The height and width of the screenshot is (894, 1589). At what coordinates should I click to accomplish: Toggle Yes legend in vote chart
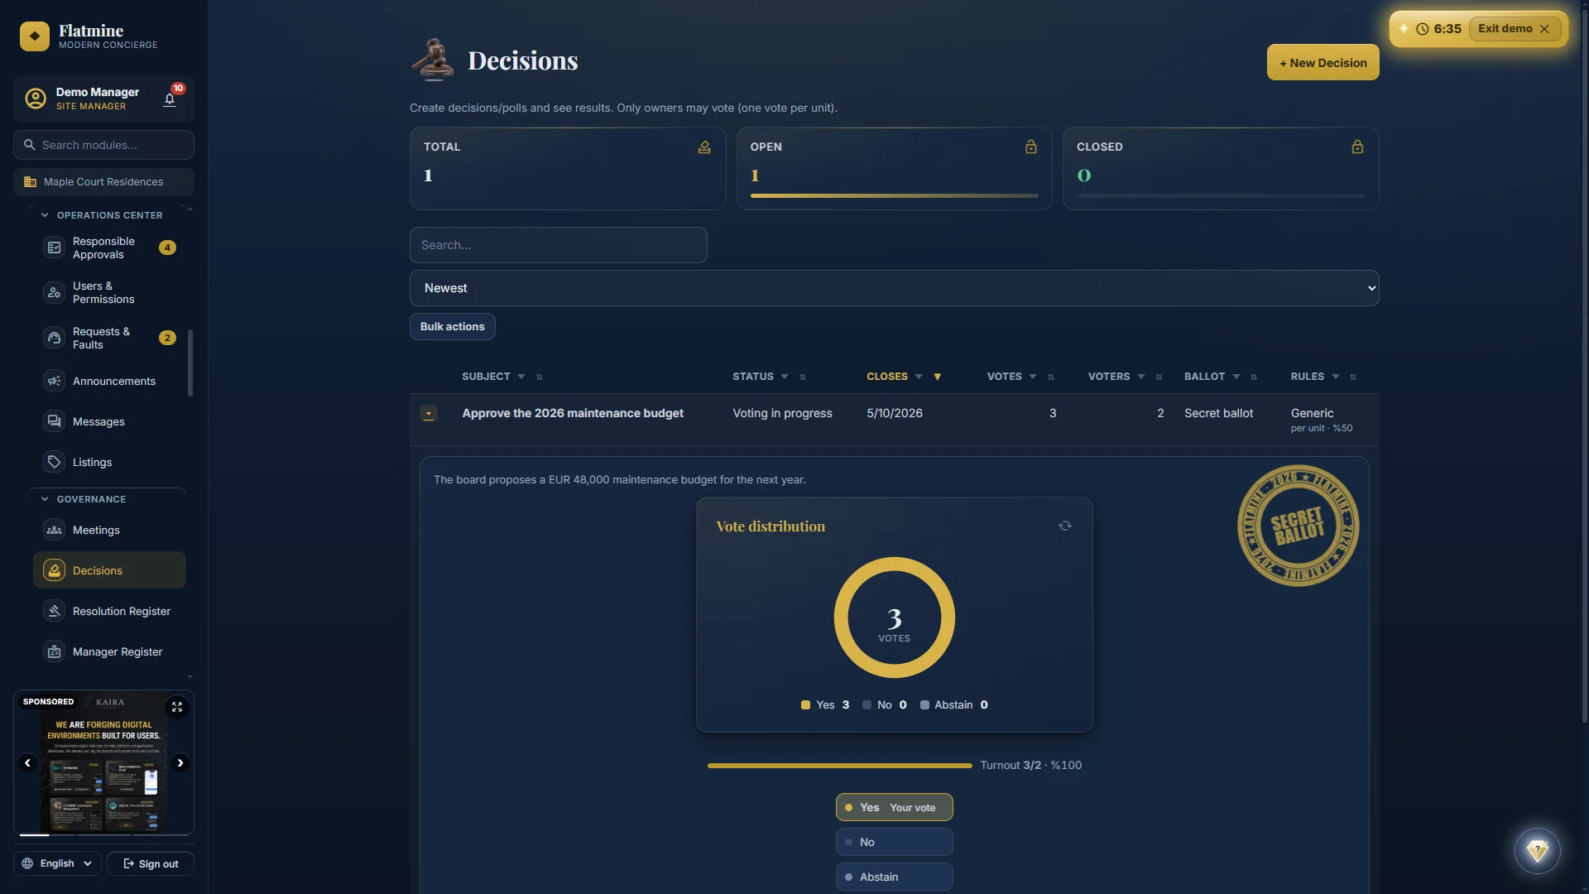point(825,704)
